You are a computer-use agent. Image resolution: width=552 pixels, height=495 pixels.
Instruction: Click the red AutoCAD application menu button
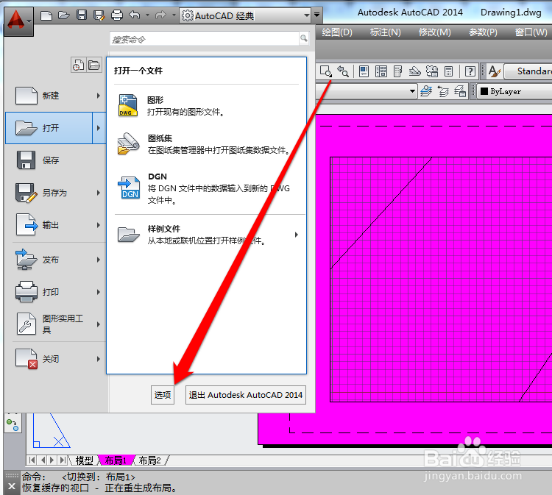click(x=18, y=21)
